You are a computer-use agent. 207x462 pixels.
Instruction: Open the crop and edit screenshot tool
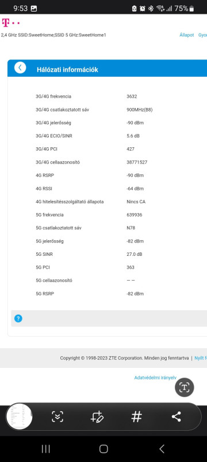pos(97,416)
